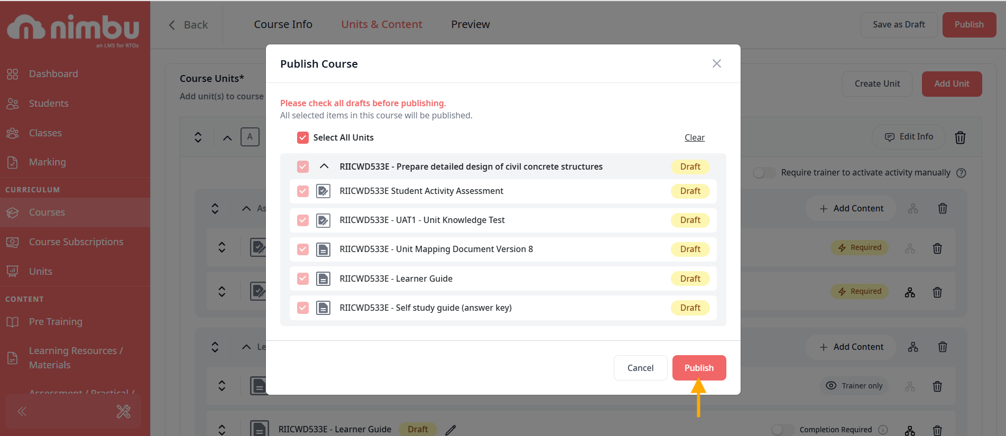Uncheck Student Activity Assessment checkbox
This screenshot has height=436, width=1006.
coord(303,191)
